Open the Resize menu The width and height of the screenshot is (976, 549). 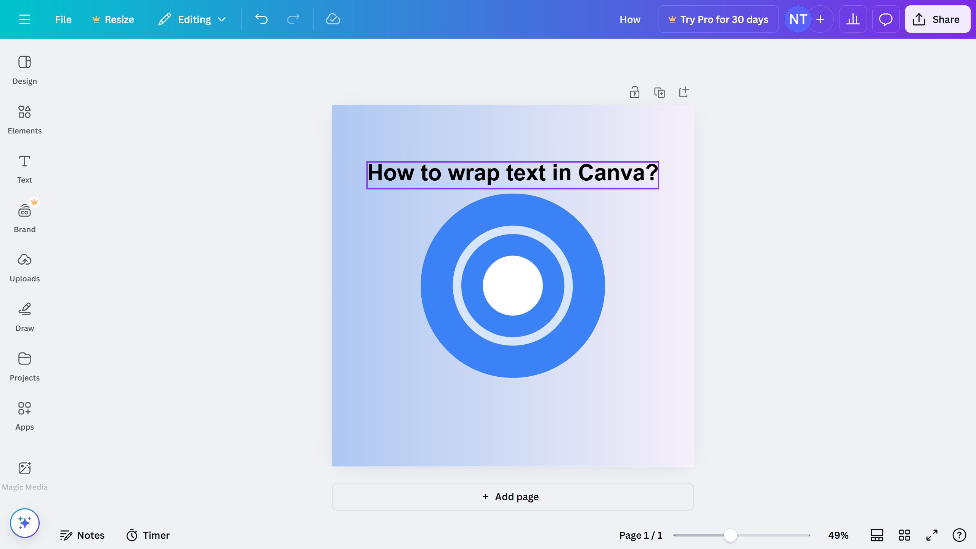pyautogui.click(x=113, y=19)
